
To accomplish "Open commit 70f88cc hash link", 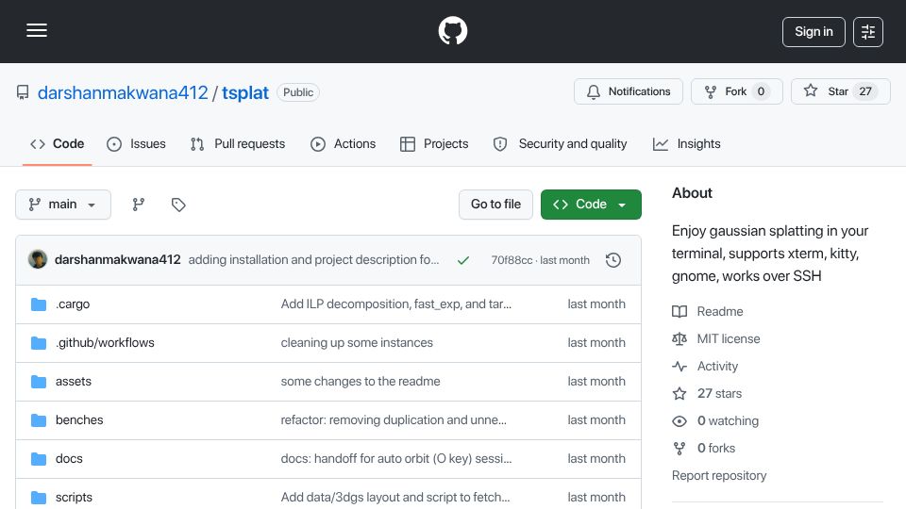I will pos(512,260).
